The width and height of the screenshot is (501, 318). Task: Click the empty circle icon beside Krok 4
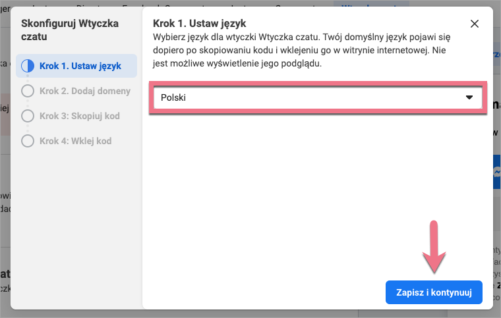[28, 141]
